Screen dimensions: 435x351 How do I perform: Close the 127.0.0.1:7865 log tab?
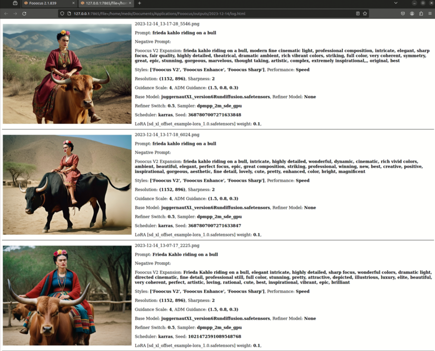130,3
